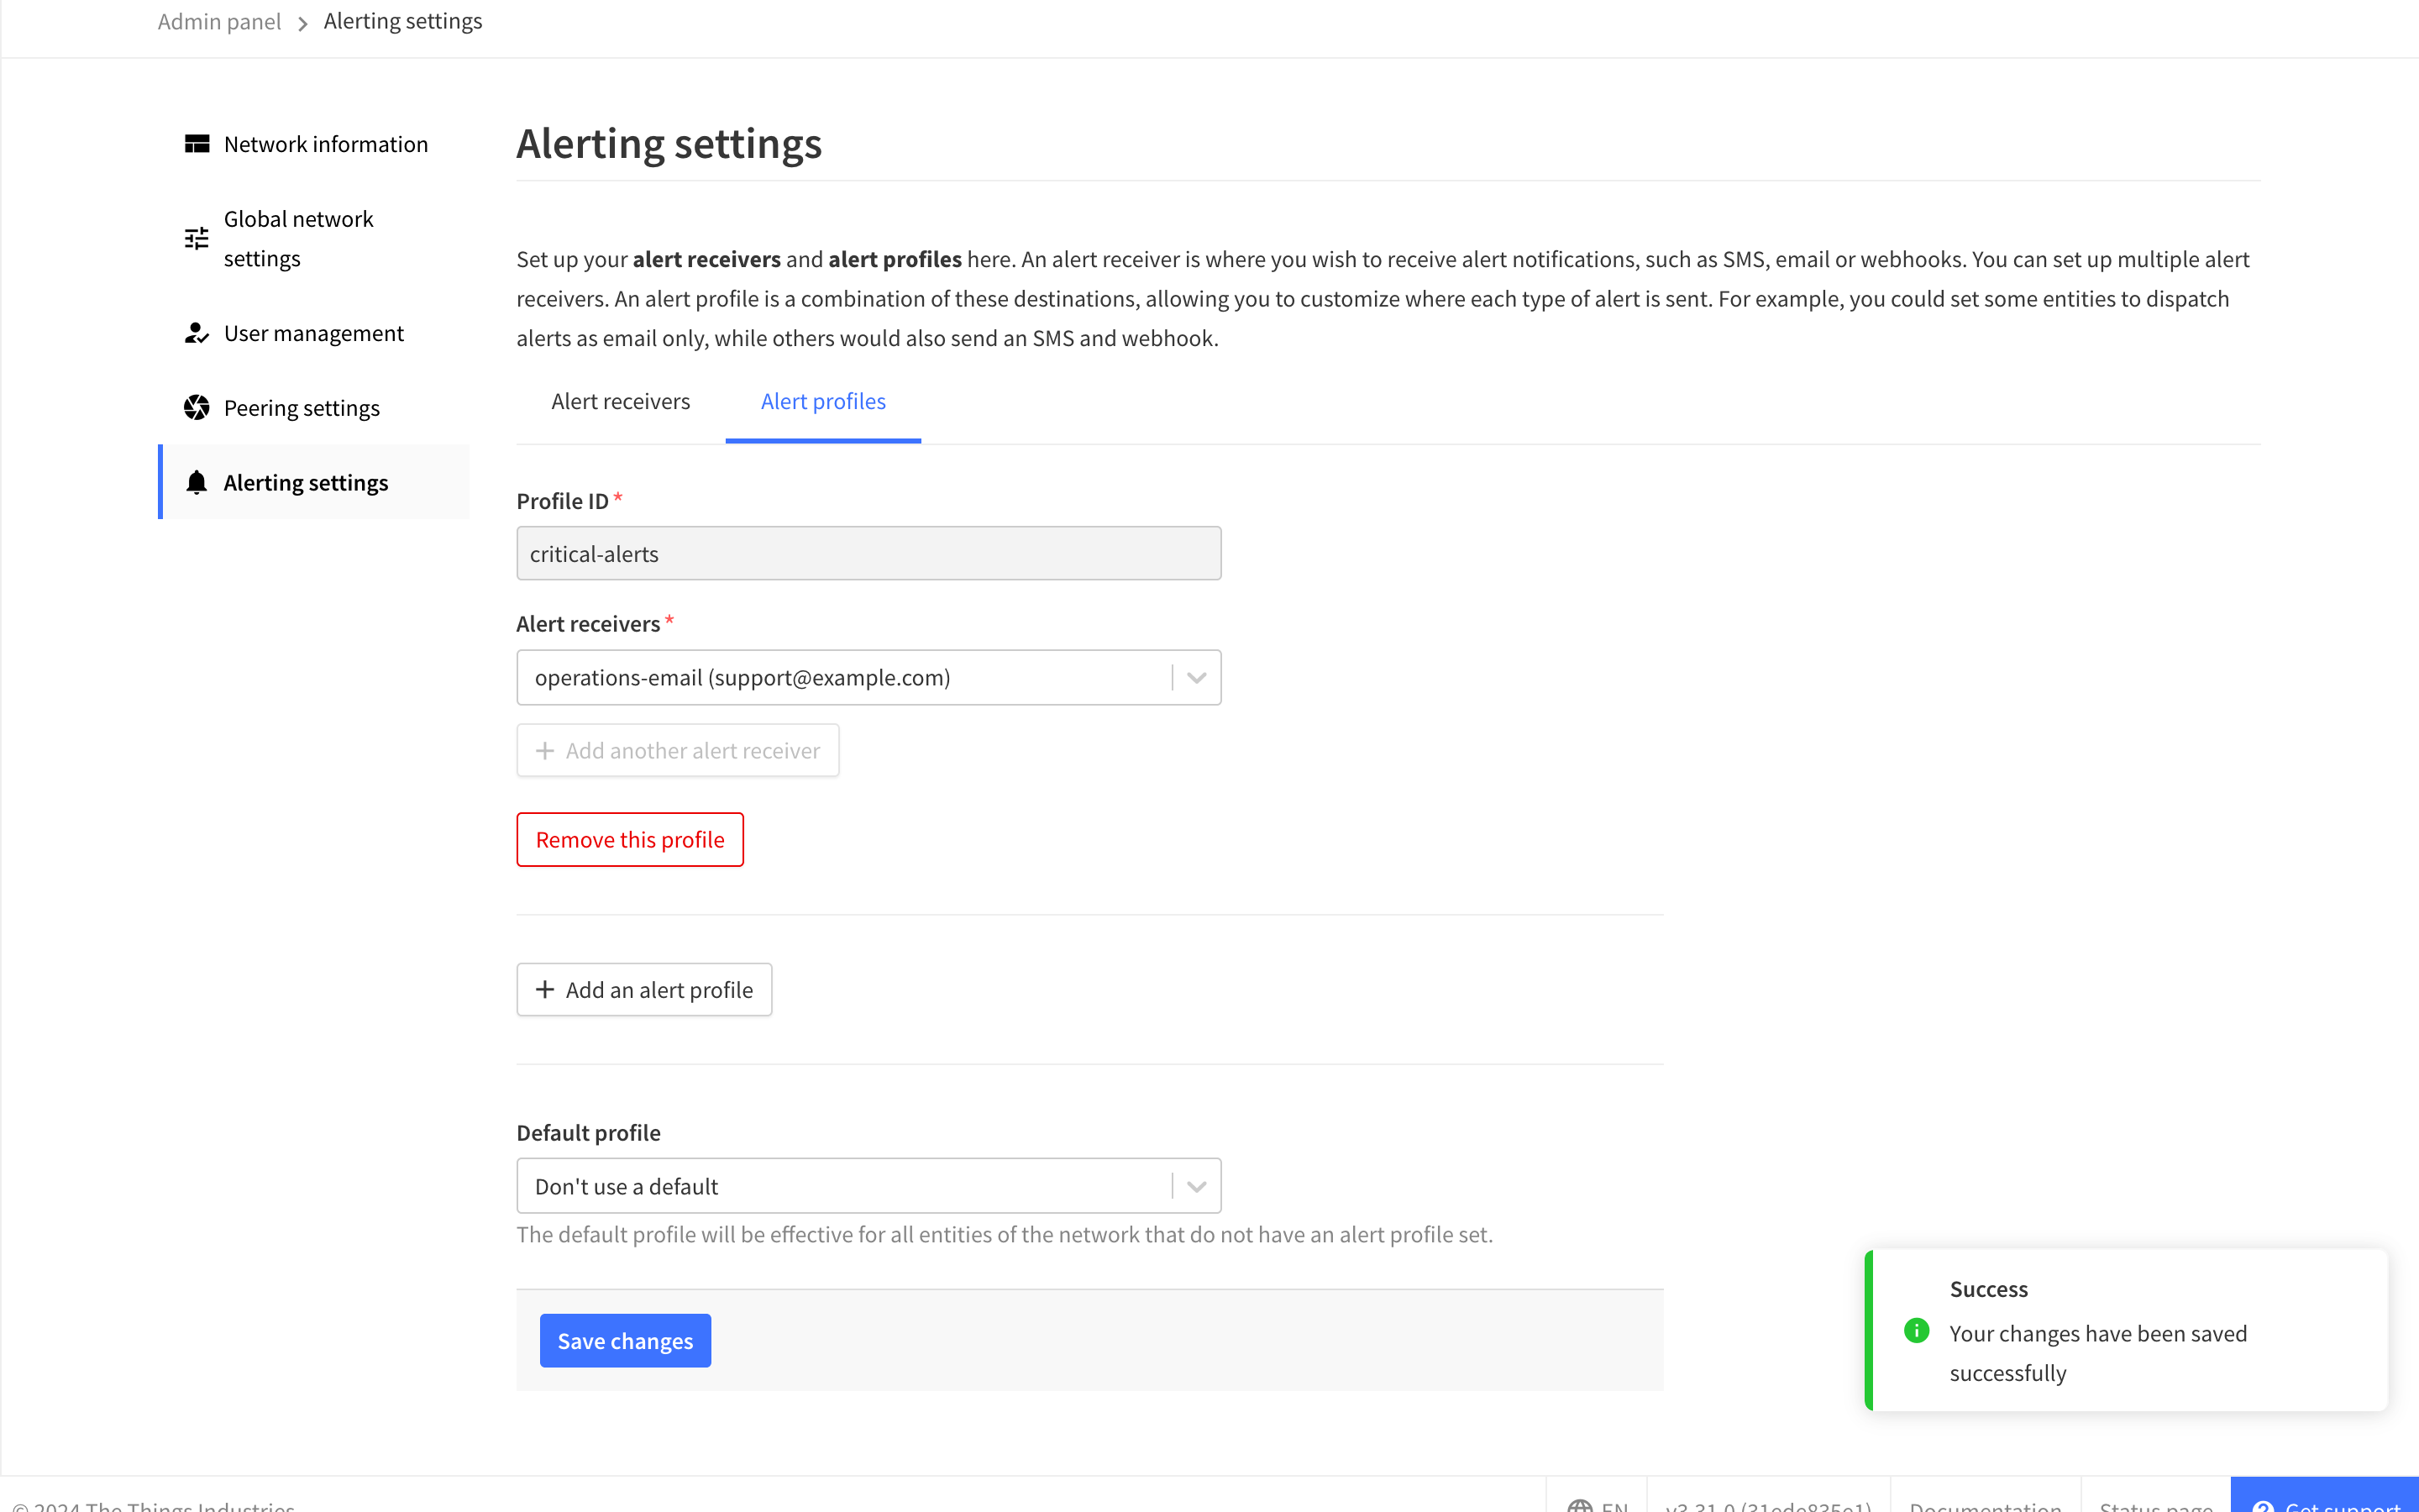Click the globe language icon in footer
The image size is (2419, 1512).
1579,1504
